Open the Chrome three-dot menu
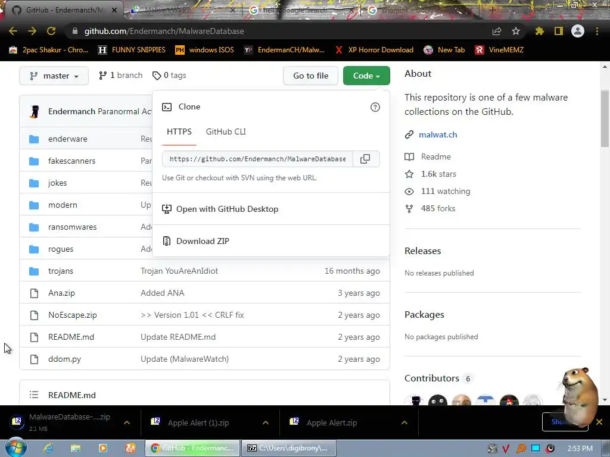This screenshot has width=610, height=457. pyautogui.click(x=597, y=31)
